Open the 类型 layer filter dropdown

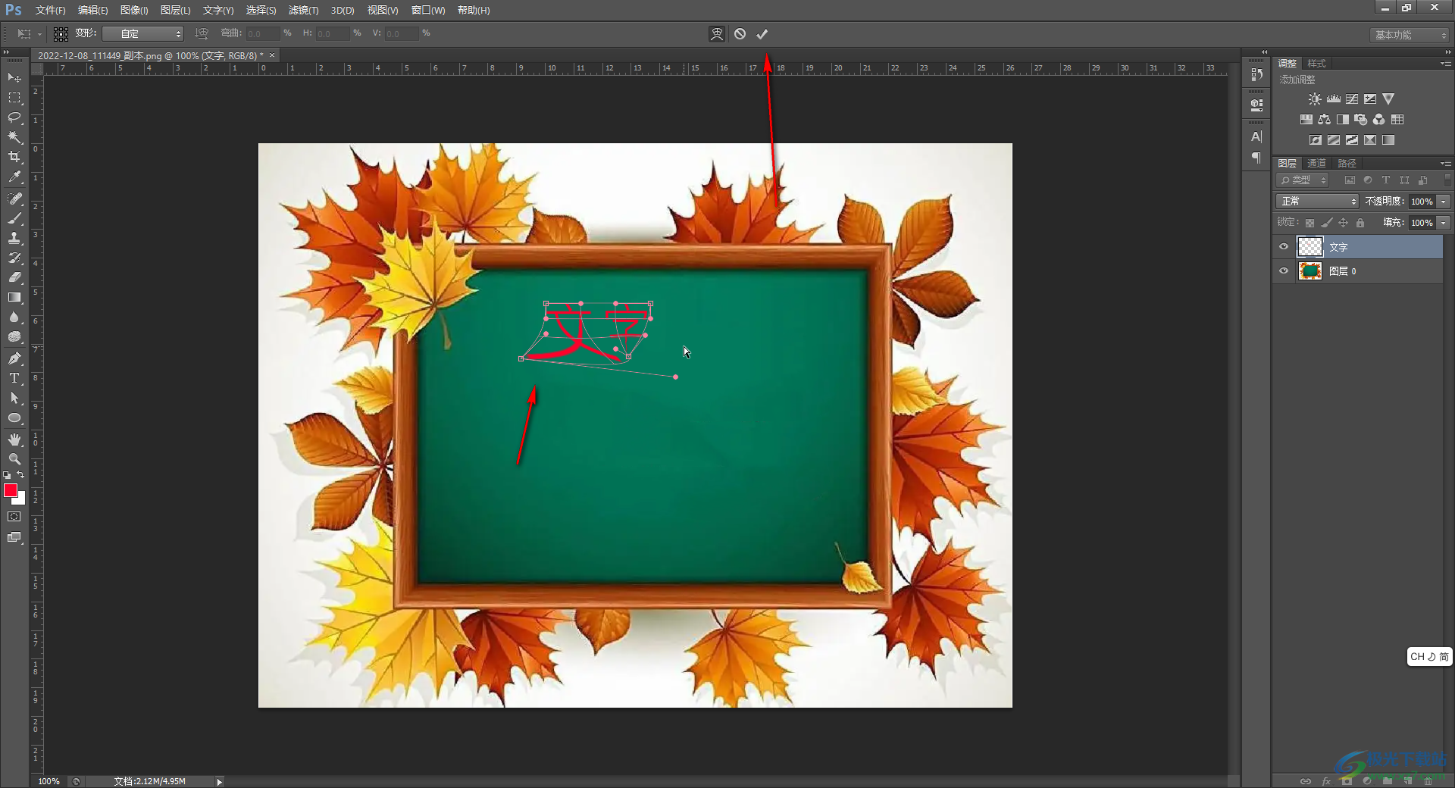click(x=1303, y=180)
